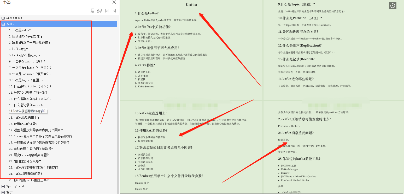The width and height of the screenshot is (404, 194).
Task: Open bookmark 15.kafka磁盘选用上?
Action: coord(24,118)
